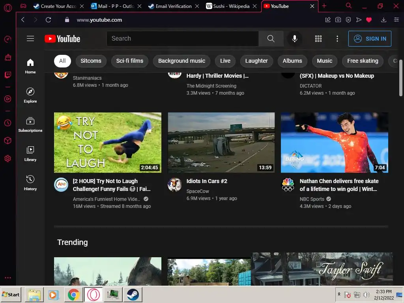Open NBC Sports channel link
Image resolution: width=404 pixels, height=303 pixels.
(312, 199)
